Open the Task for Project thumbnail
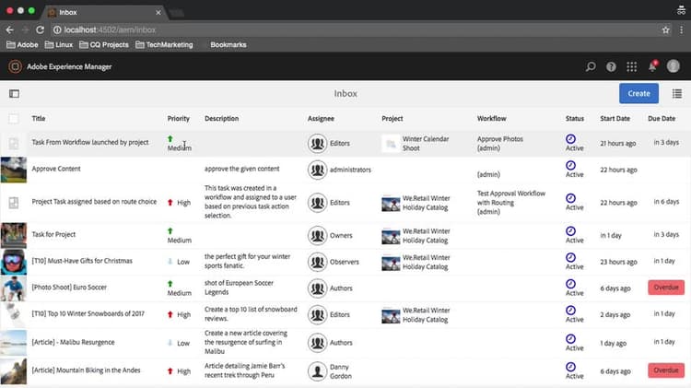Screen dimensions: 691x388 tap(13, 235)
